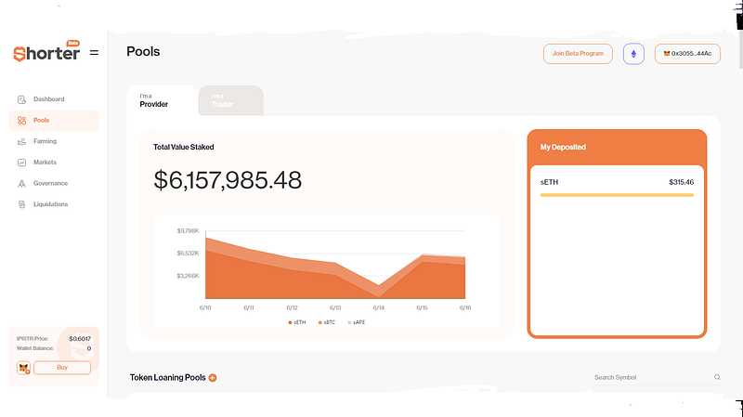Click the My Deposited header
Viewport: 743px width, 417px height.
click(563, 147)
